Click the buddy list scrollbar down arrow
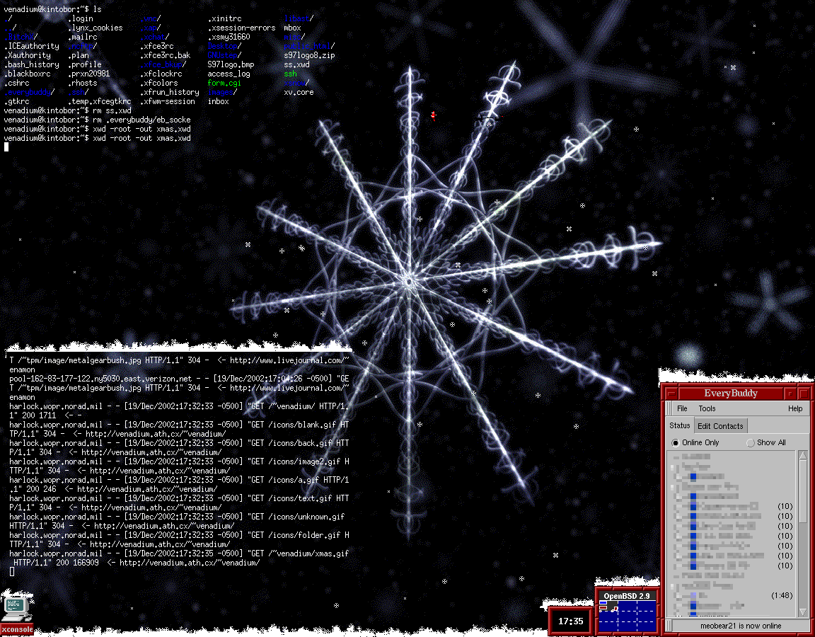 point(803,612)
